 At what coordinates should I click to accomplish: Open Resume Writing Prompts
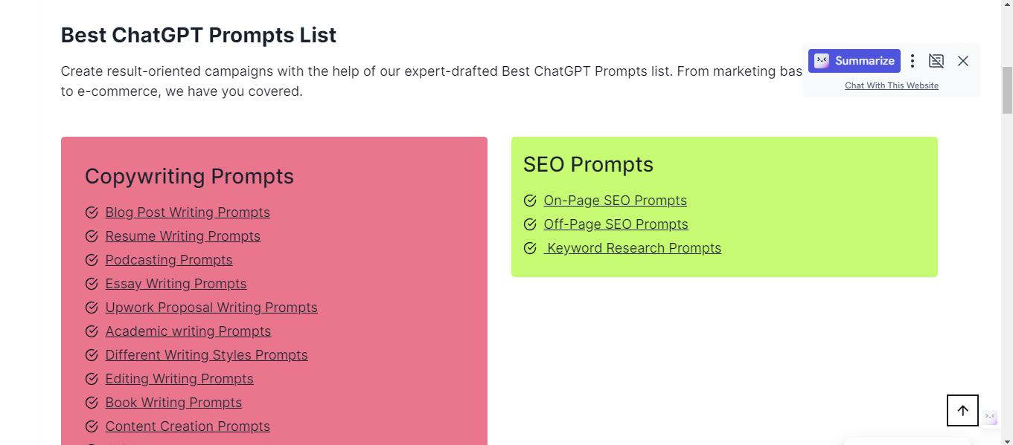coord(182,236)
